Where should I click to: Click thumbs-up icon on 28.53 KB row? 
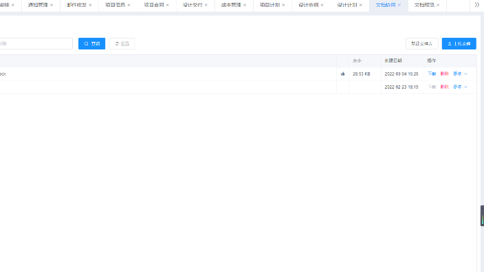342,73
